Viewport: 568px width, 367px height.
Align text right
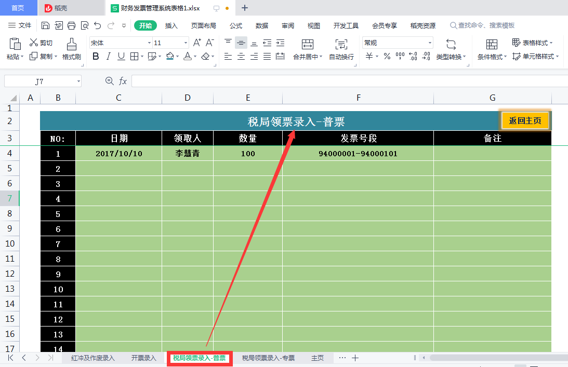[x=254, y=56]
